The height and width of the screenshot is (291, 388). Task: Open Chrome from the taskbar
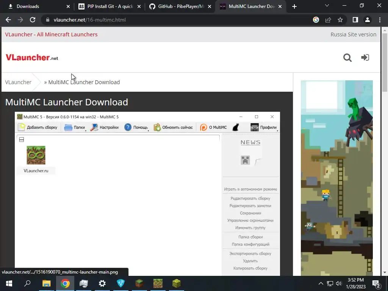pos(65,283)
